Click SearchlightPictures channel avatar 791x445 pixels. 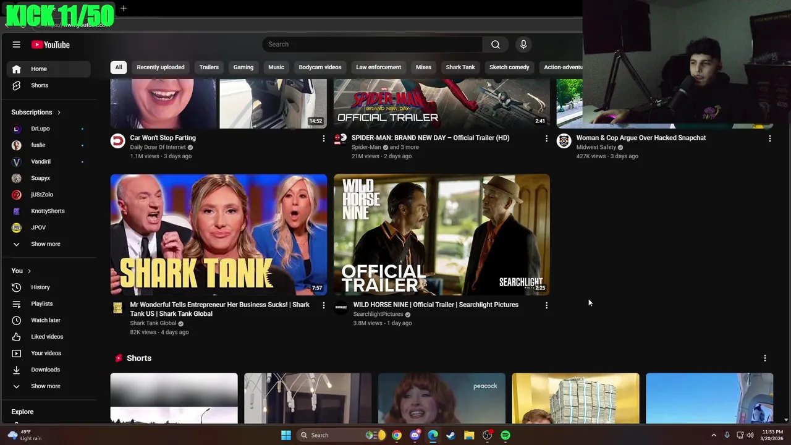(x=341, y=308)
